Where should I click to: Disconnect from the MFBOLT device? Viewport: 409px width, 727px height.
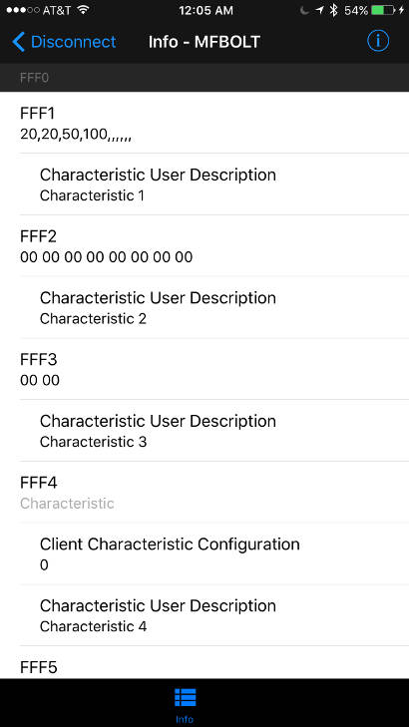click(65, 42)
